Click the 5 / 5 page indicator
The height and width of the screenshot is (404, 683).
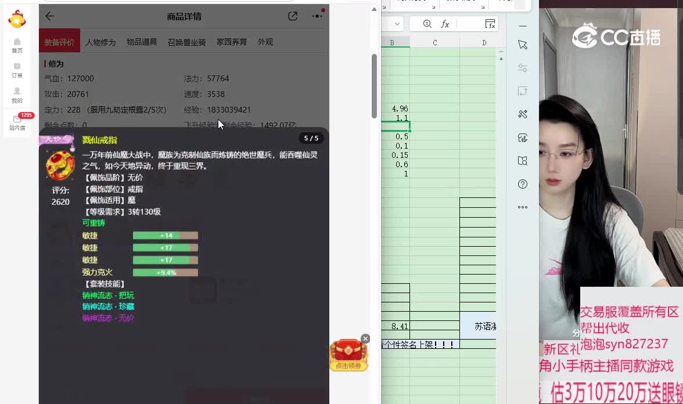click(x=311, y=138)
